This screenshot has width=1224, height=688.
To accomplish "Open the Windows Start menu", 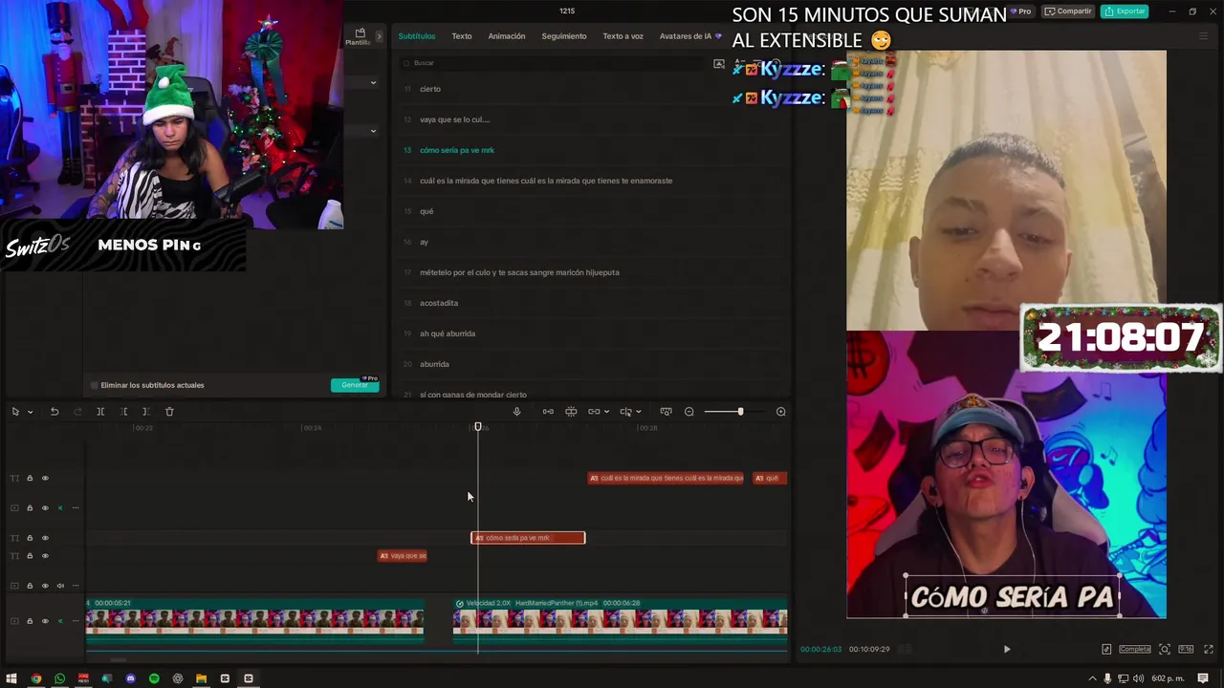I will pyautogui.click(x=11, y=678).
